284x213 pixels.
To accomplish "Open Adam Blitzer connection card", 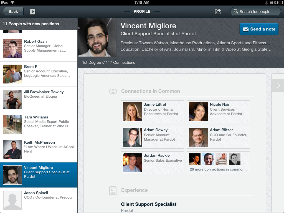I will point(219,137).
